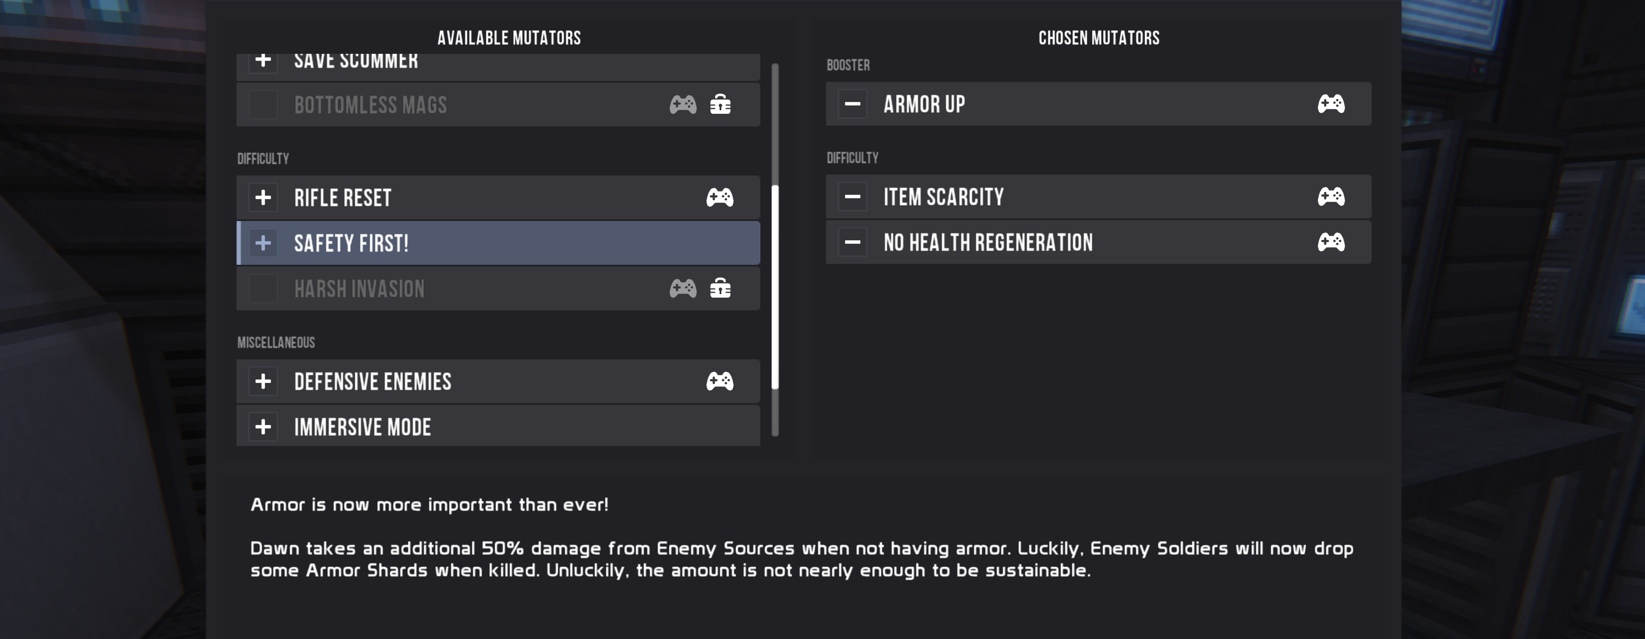Click the available mutators list scrollbar

(x=775, y=287)
